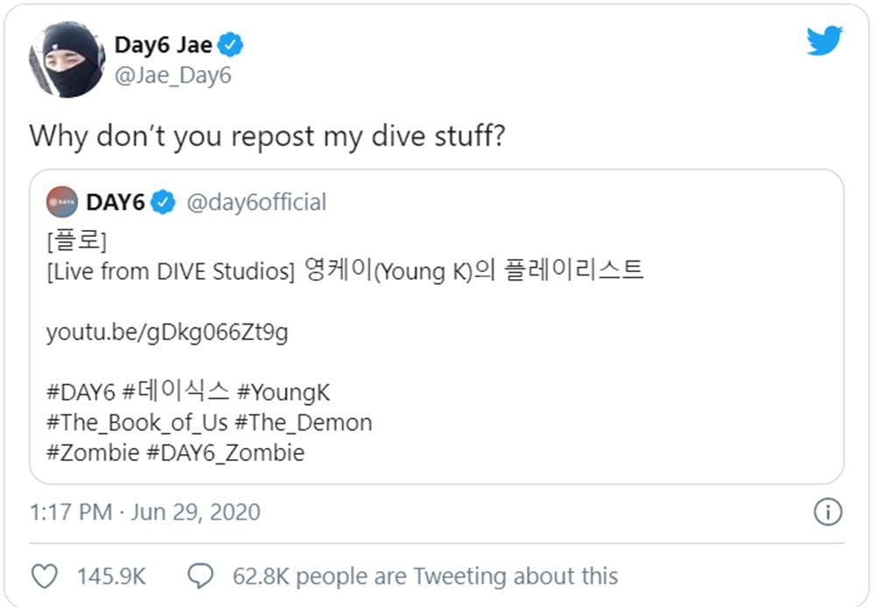Visit the @Jae_Day6 handle

coord(172,76)
